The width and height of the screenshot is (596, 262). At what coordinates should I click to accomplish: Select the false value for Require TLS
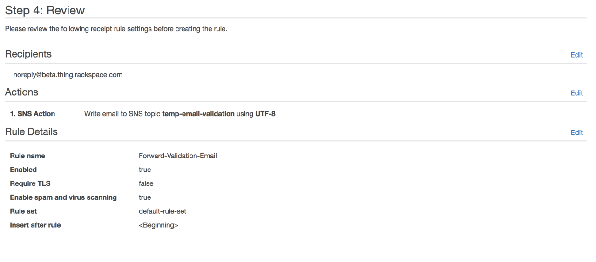146,183
